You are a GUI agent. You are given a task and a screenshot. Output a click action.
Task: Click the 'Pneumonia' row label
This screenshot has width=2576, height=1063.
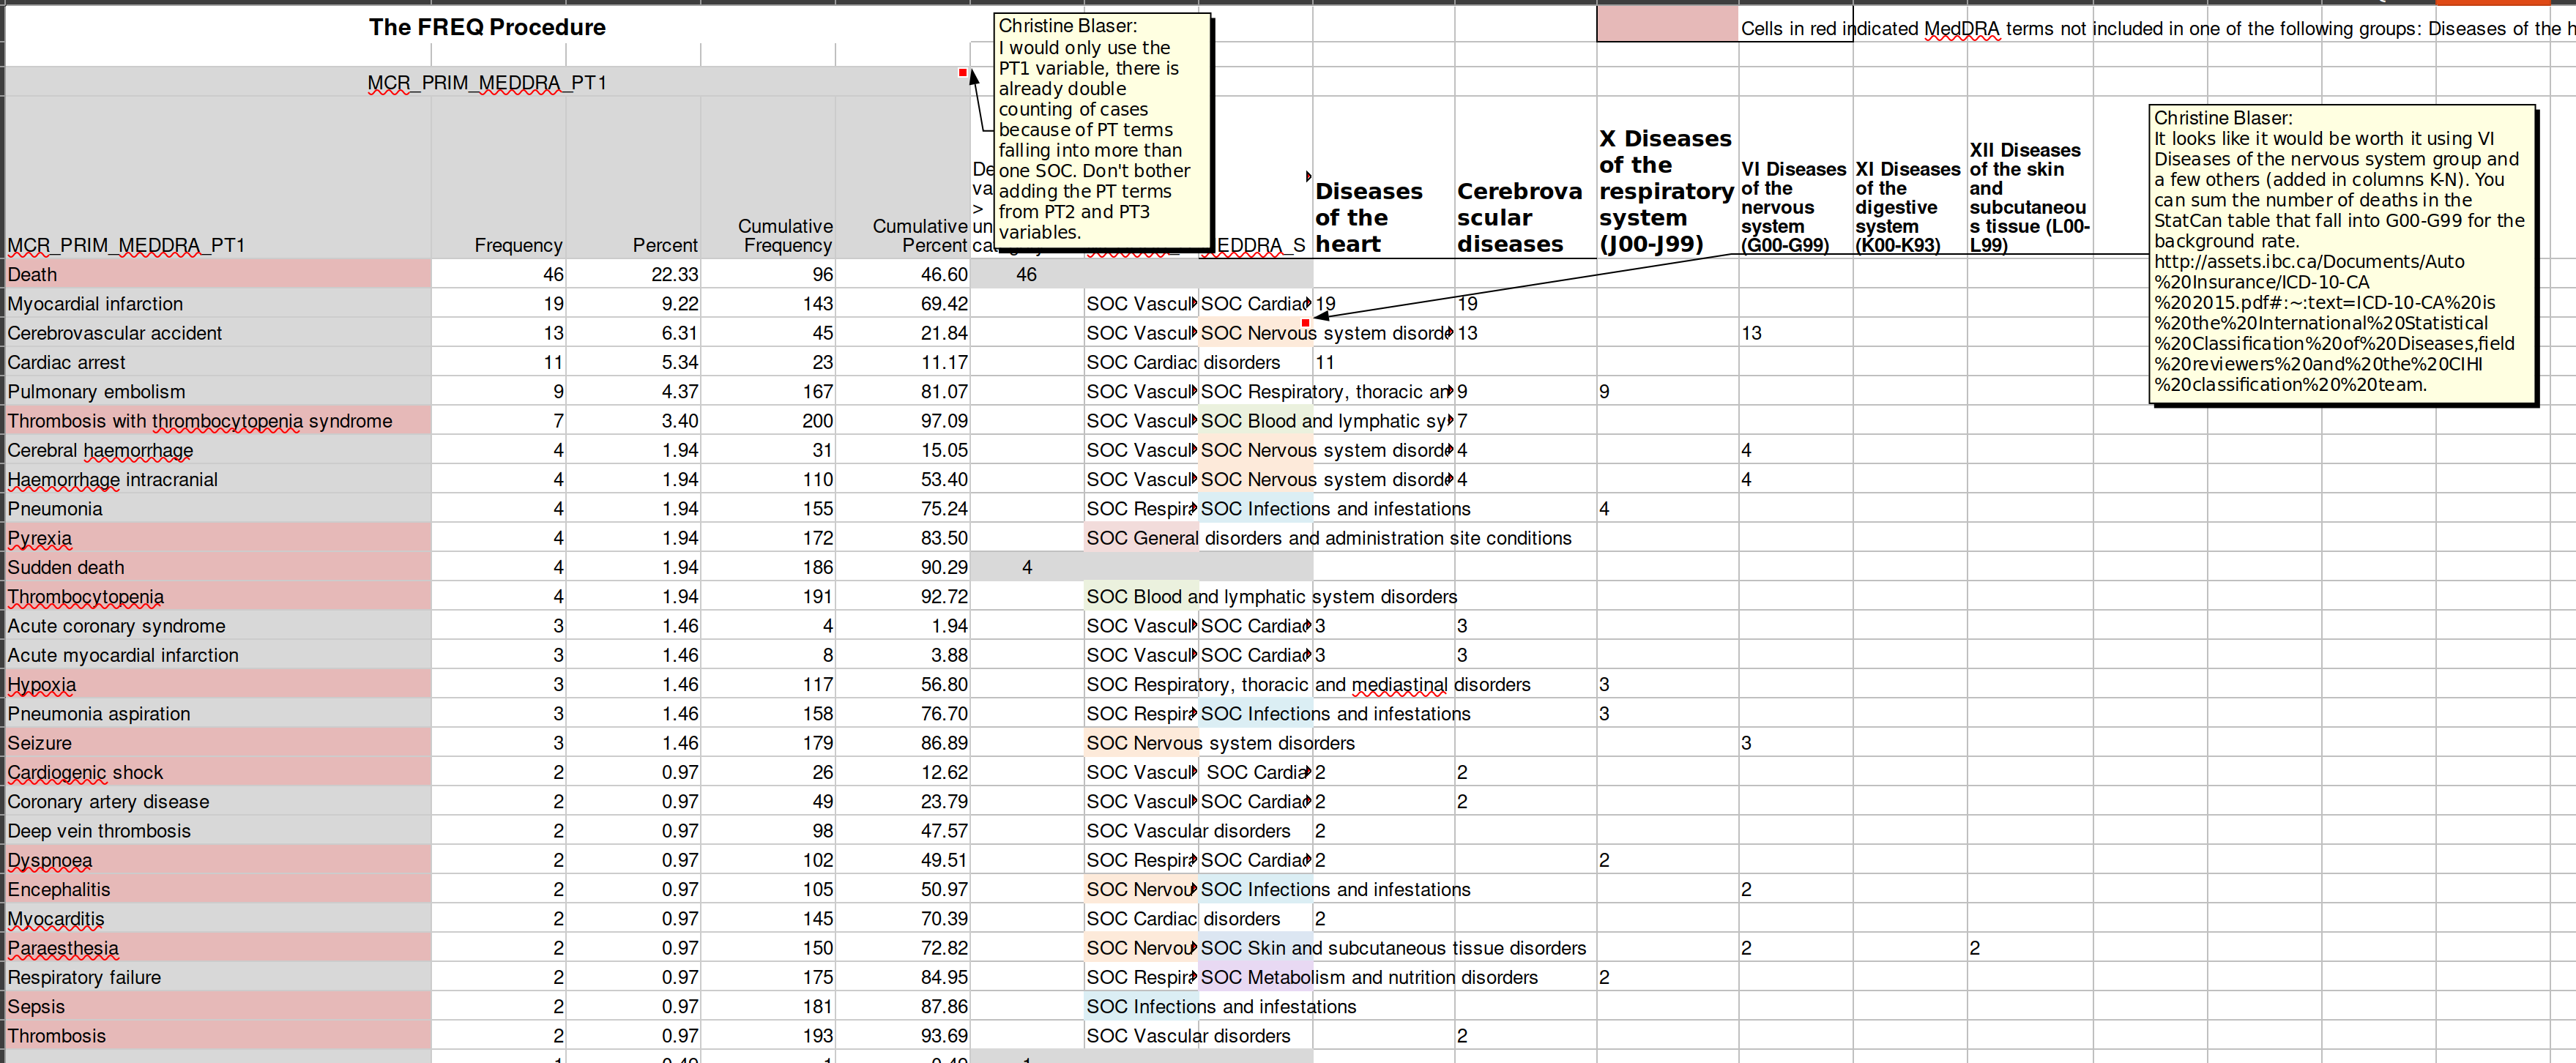coord(218,509)
